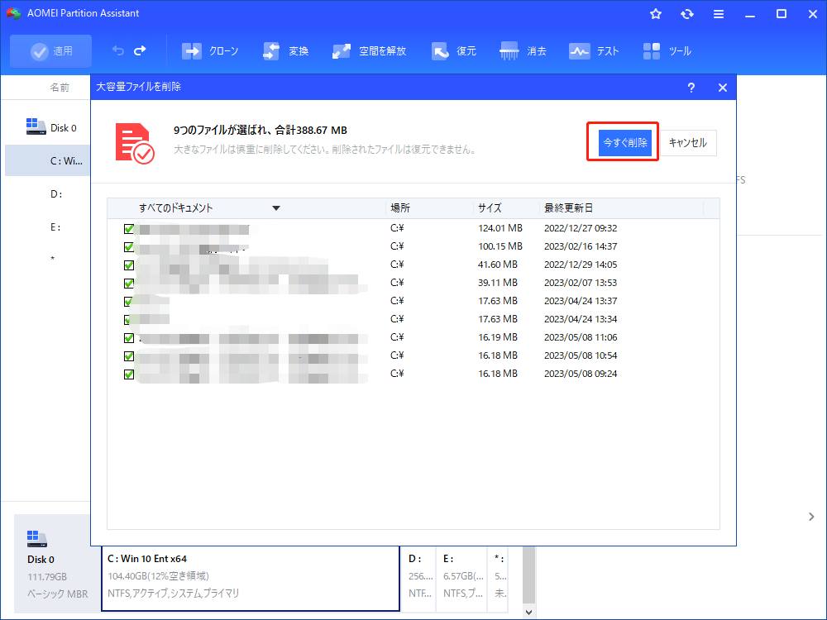Uncheck the 16.19 MB file checkbox
Screen dimensions: 827x620
(129, 338)
